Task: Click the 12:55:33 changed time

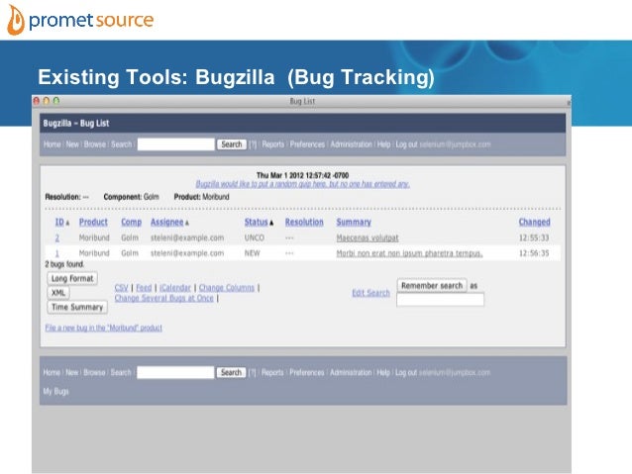Action: click(x=534, y=238)
